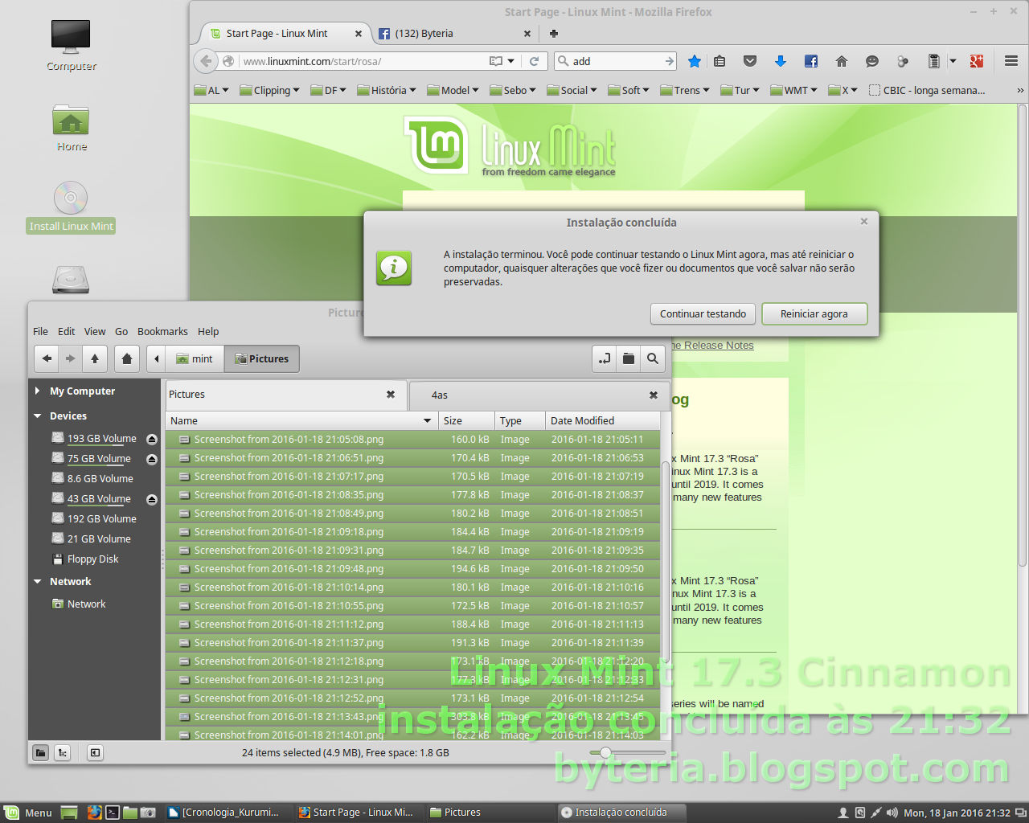Open a new browser tab with the plus icon
1029x823 pixels.
point(552,34)
